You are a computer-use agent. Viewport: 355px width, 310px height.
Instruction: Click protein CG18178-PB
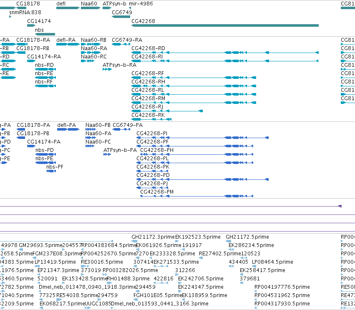pyautogui.click(x=21, y=138)
